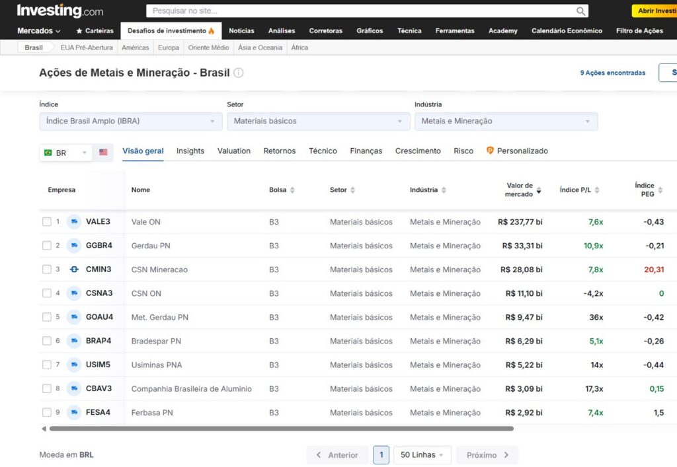Switch to the Risco tab
This screenshot has width=677, height=467.
(x=463, y=151)
